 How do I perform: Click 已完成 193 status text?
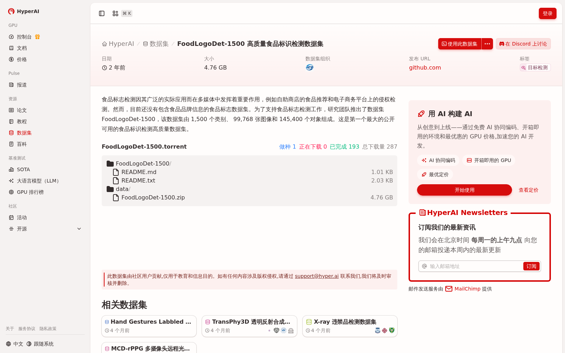coord(344,146)
